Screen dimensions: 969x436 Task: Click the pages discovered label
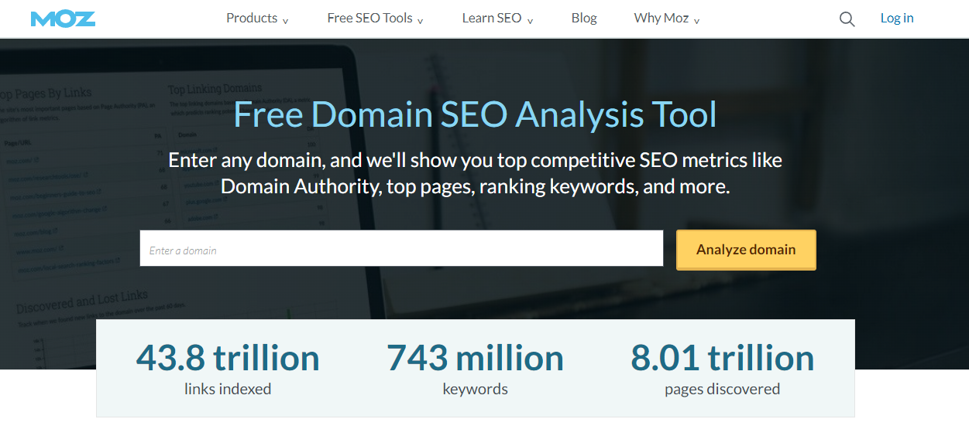(x=723, y=390)
